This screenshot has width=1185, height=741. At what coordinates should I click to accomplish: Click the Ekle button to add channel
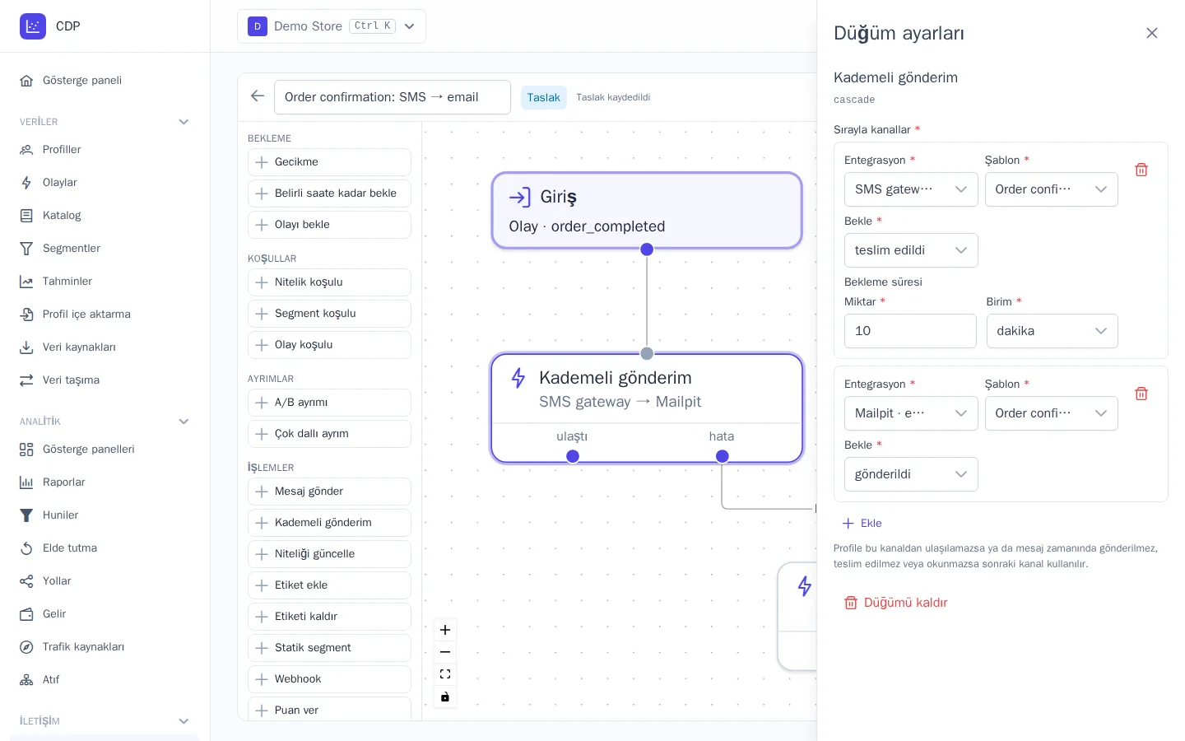pyautogui.click(x=862, y=524)
